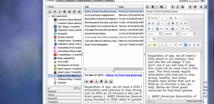
Task: Click the Remove Format eraser icon
Action: 166,29
